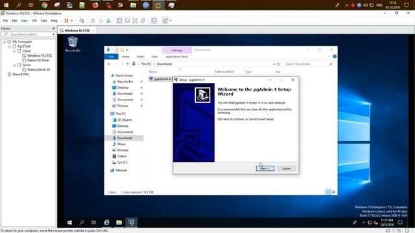Close the Library panel
The height and width of the screenshot is (233, 415).
coord(54,28)
